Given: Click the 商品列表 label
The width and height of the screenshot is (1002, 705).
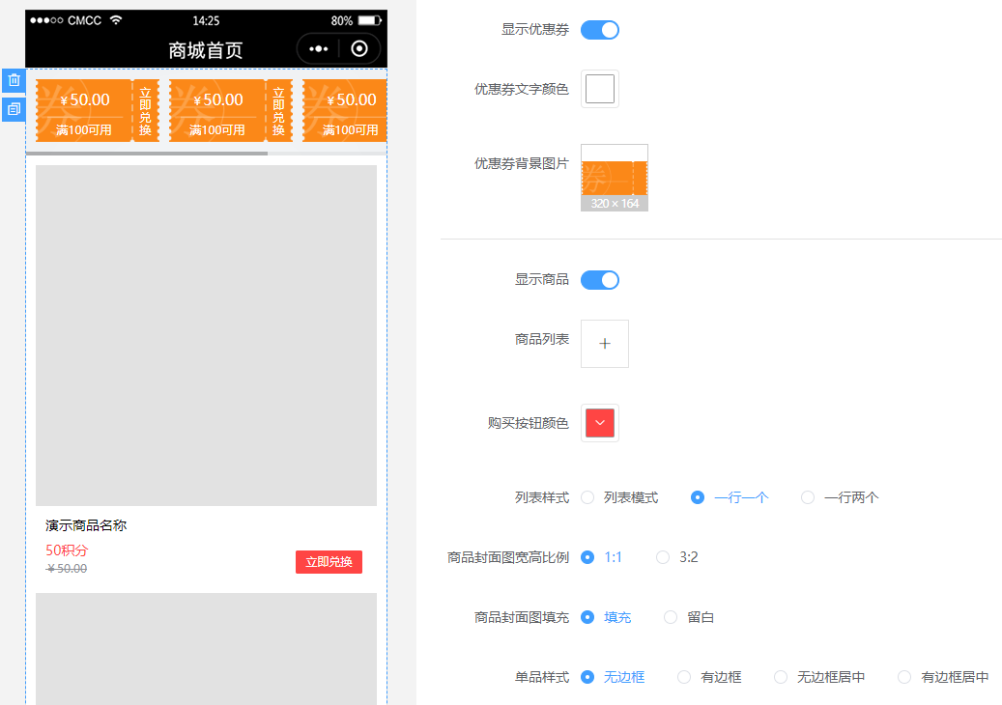Looking at the screenshot, I should (542, 339).
